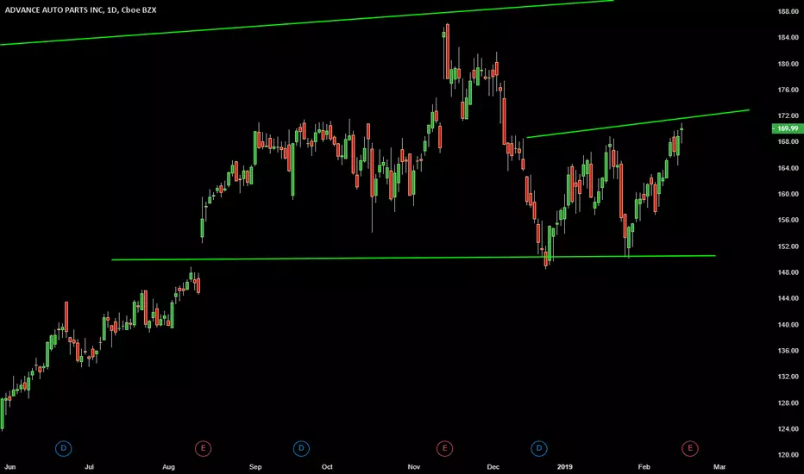Image resolution: width=804 pixels, height=474 pixels.
Task: Click the Jun label on time axis
Action: click(x=9, y=467)
